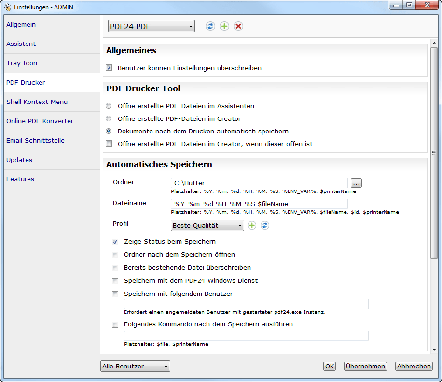Screen dimensions: 442x382
Task: Enable 'Ordner nach dem Speichern öffnen'
Action: [115, 255]
